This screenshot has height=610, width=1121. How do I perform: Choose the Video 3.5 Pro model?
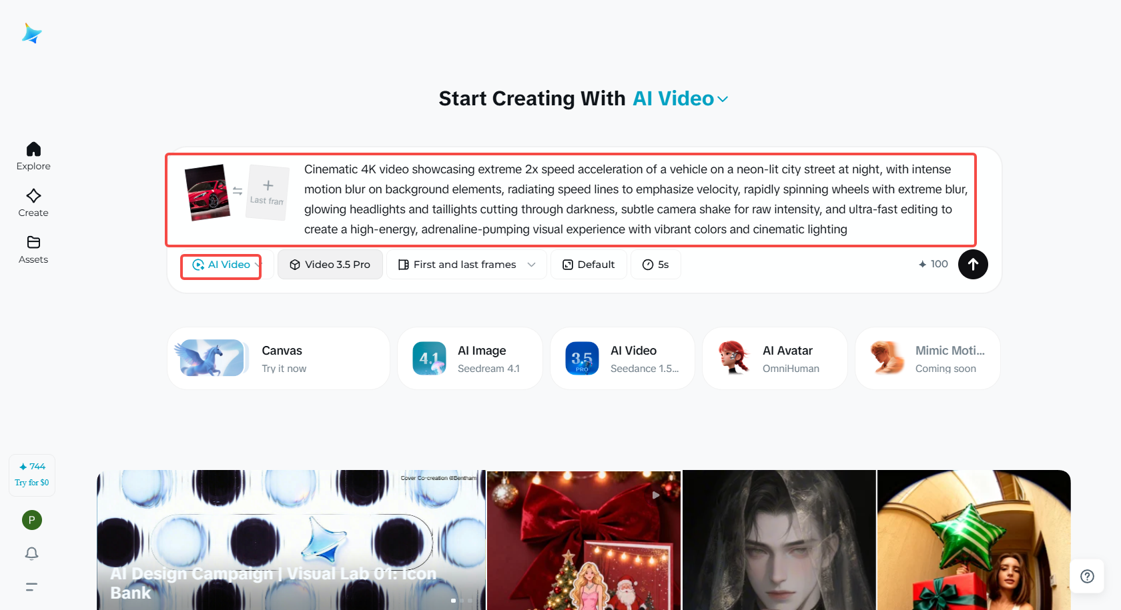[x=330, y=265]
